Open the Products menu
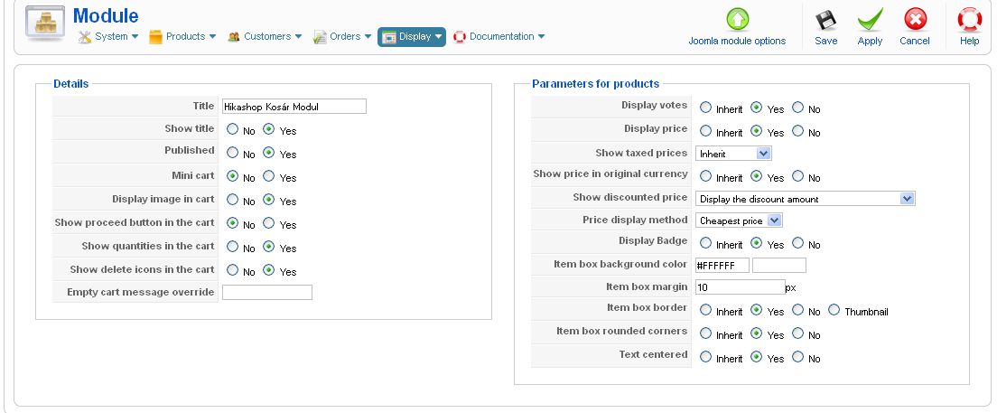The image size is (997, 413). point(182,37)
